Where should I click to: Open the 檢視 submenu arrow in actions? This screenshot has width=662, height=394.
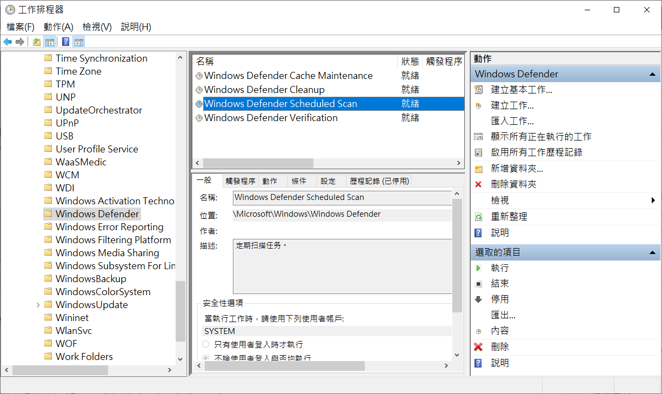654,201
